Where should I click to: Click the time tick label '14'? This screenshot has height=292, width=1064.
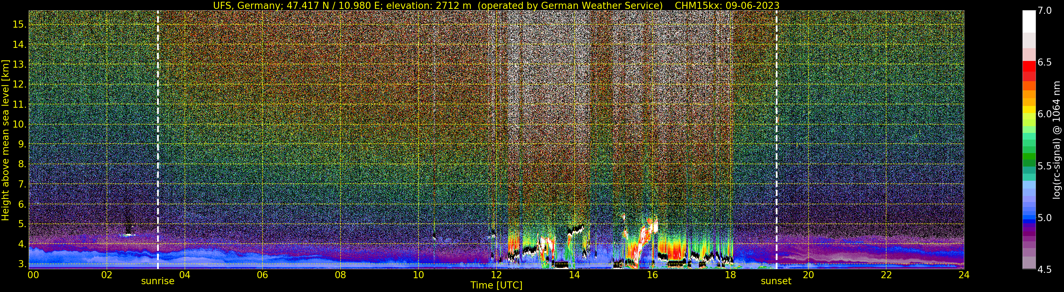click(x=574, y=274)
